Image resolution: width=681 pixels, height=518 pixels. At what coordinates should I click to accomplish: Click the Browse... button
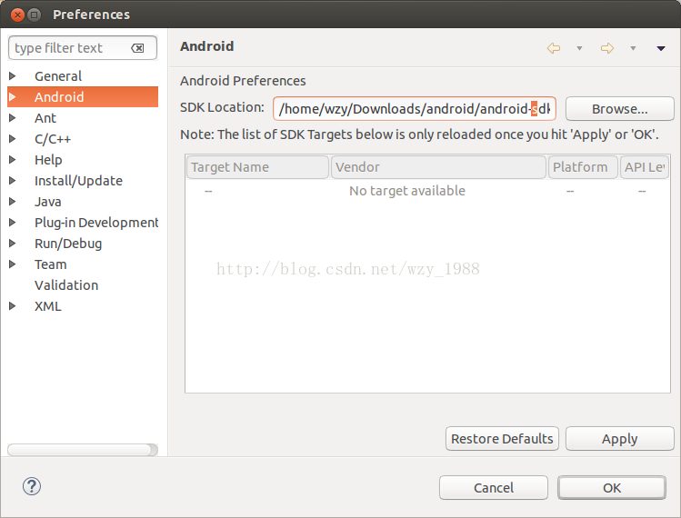tap(620, 108)
